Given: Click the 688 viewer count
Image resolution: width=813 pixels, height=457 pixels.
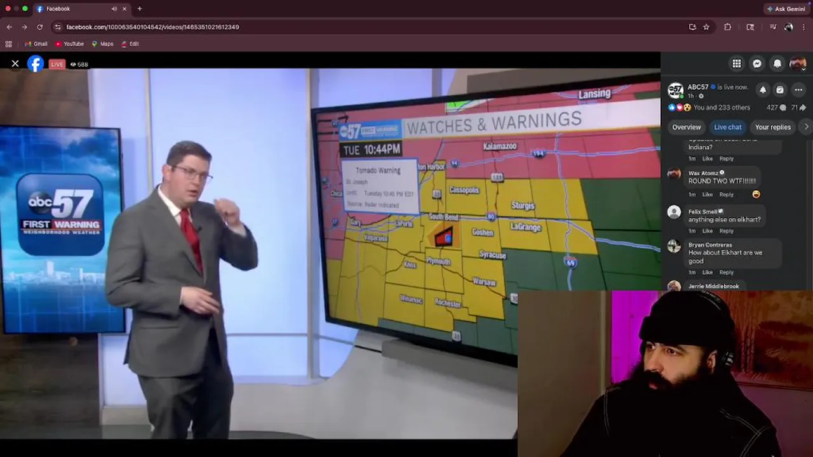Looking at the screenshot, I should pyautogui.click(x=79, y=65).
